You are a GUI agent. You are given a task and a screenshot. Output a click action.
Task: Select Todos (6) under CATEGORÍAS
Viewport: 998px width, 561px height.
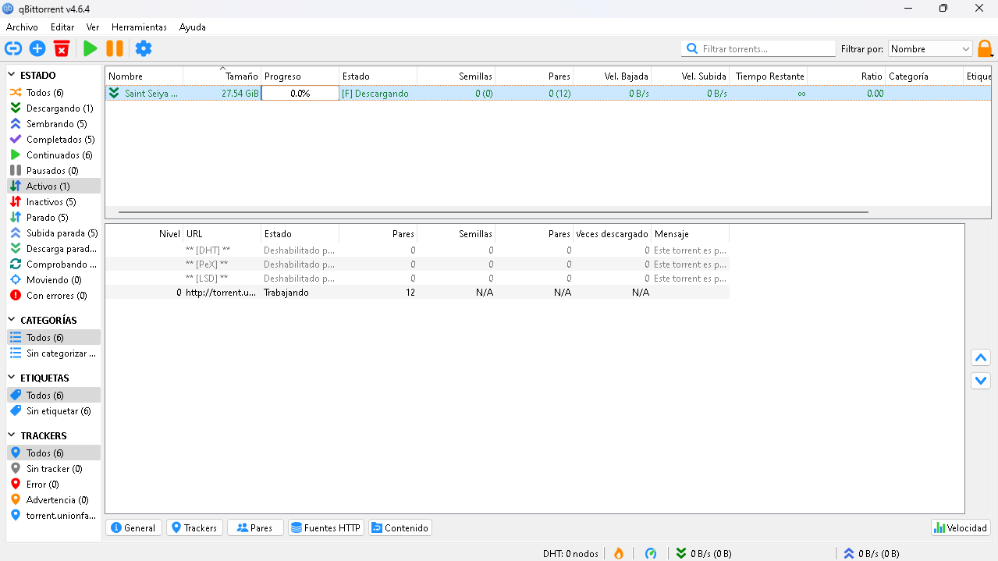point(54,338)
